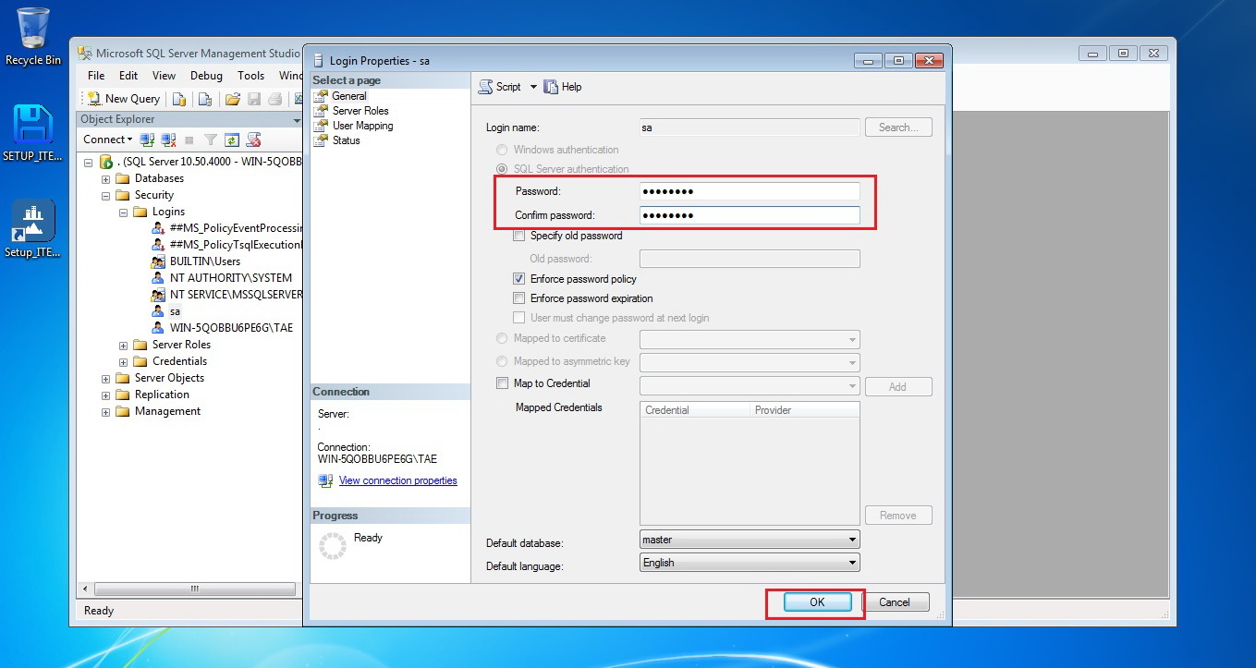Click the Remove credential button
The height and width of the screenshot is (668, 1256).
pos(898,516)
